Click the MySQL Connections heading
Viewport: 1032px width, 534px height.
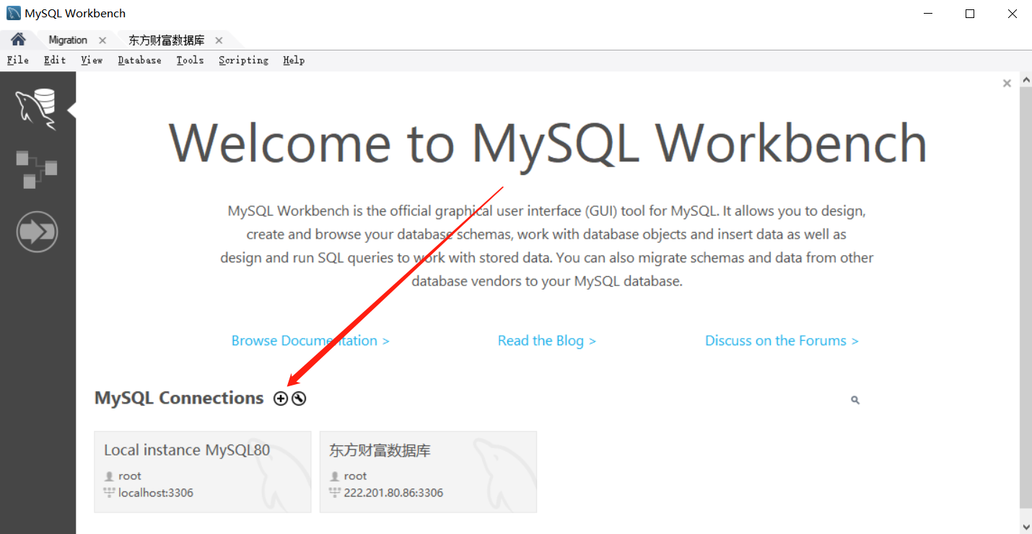(179, 399)
